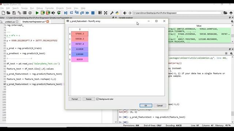Run selection or current line icon

pos(53,13)
